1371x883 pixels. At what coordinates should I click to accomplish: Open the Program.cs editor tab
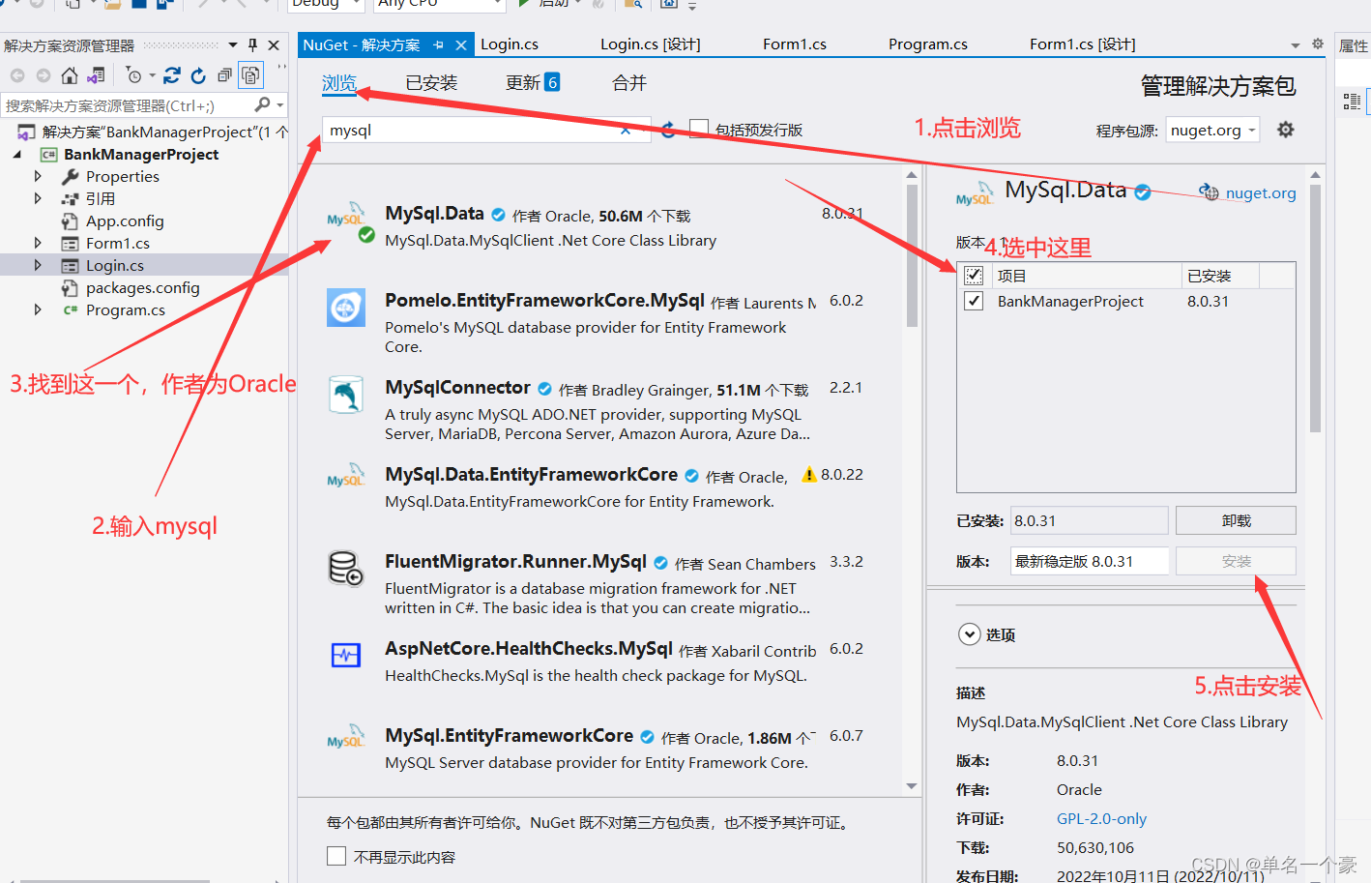tap(928, 44)
